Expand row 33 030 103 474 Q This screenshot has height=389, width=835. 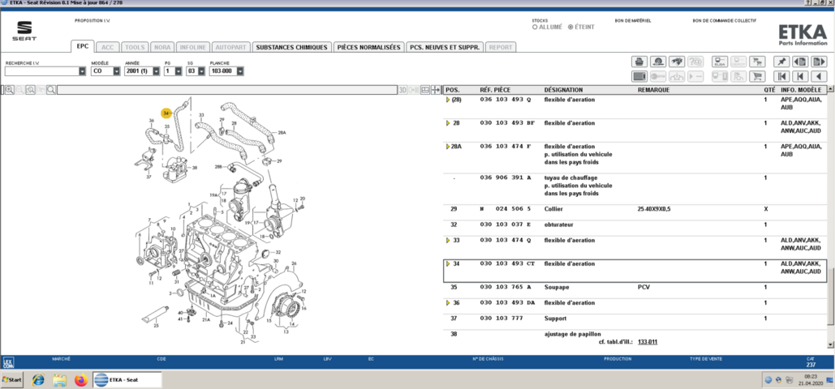[448, 240]
